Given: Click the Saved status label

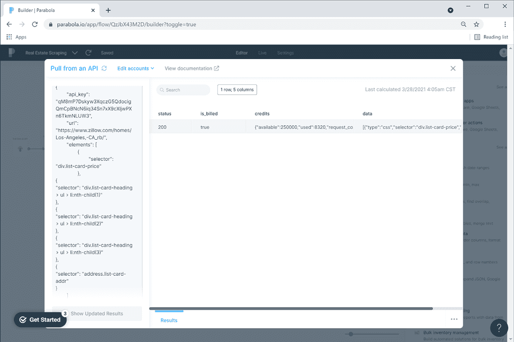Looking at the screenshot, I should (x=107, y=53).
